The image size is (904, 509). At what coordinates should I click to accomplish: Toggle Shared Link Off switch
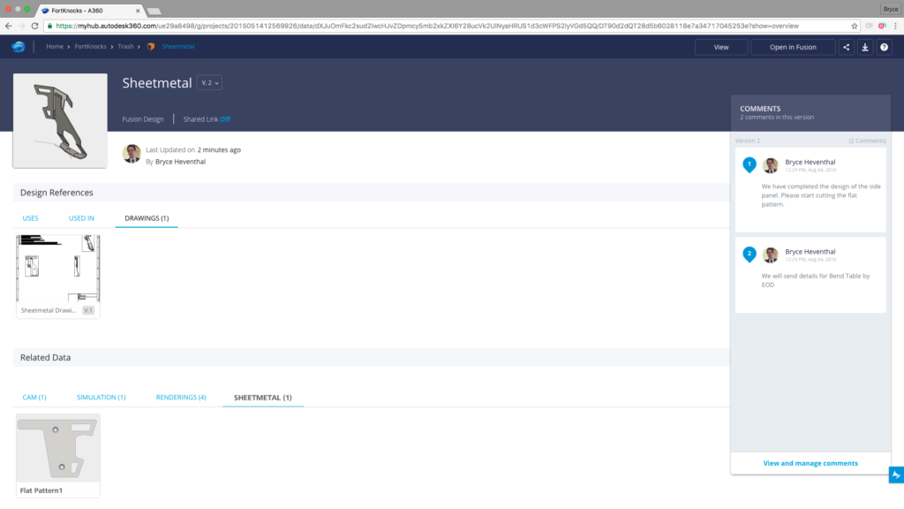[x=225, y=119]
